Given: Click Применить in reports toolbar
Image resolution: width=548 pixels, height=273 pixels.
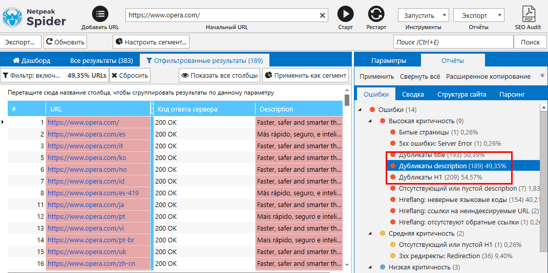Looking at the screenshot, I should pos(377,76).
